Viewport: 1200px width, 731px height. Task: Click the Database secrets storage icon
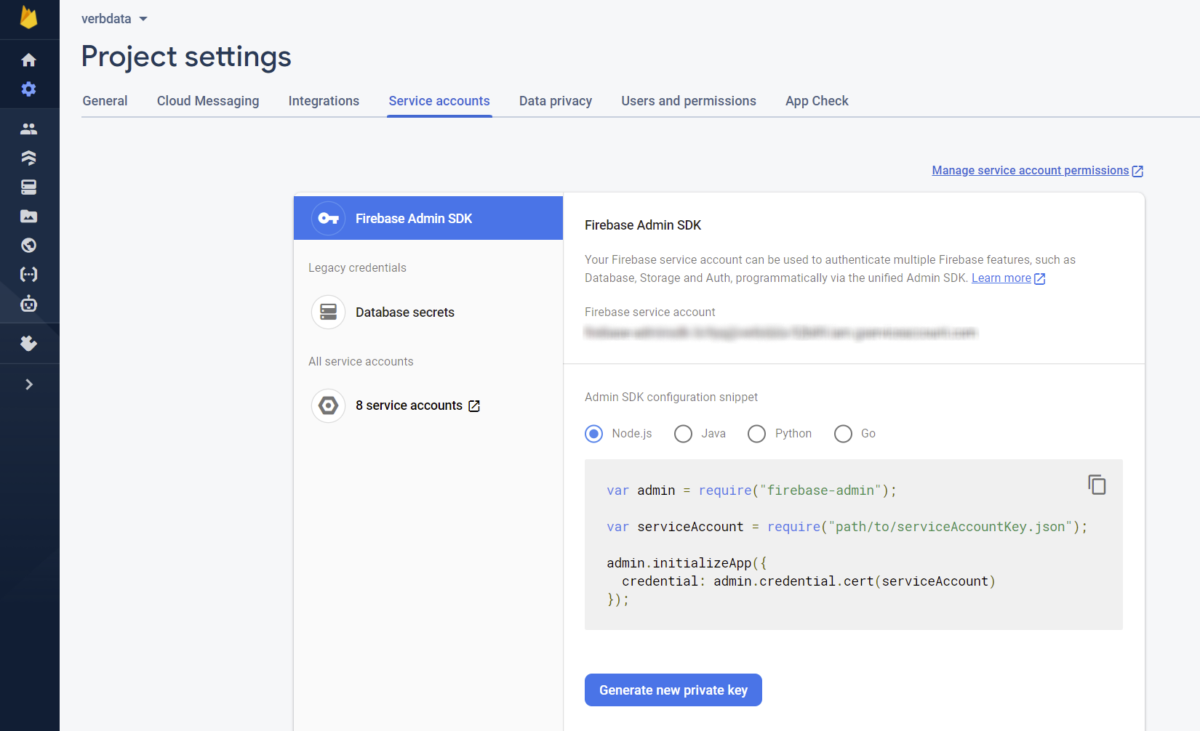[329, 312]
